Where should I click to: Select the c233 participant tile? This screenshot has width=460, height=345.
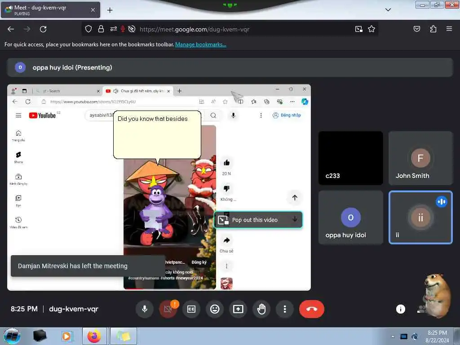point(350,158)
